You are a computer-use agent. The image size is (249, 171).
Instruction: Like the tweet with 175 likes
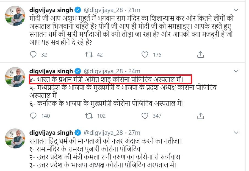tap(145, 55)
